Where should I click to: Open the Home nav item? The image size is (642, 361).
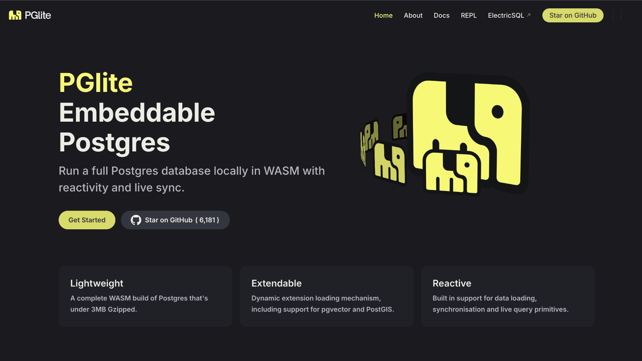(383, 15)
